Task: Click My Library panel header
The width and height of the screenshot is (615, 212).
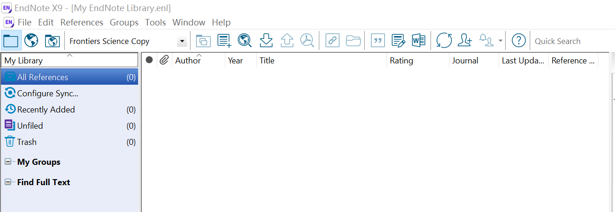Action: pyautogui.click(x=70, y=60)
